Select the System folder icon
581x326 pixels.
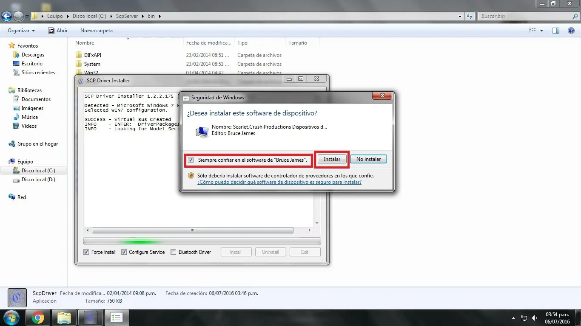[79, 64]
